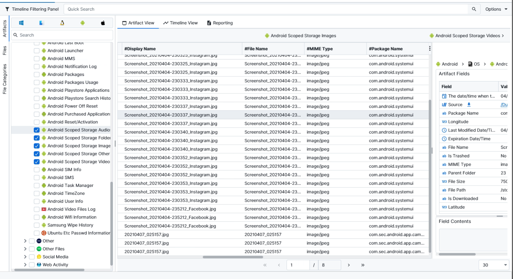The image size is (513, 279).
Task: Uncheck Android Scoped Storage Audio
Action: tap(36, 130)
